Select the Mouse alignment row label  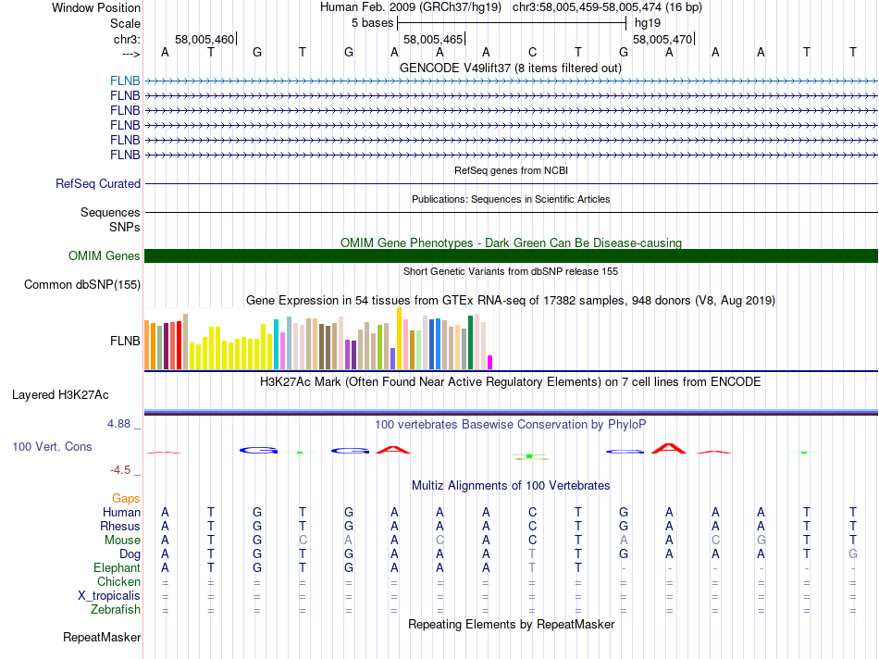pyautogui.click(x=122, y=541)
